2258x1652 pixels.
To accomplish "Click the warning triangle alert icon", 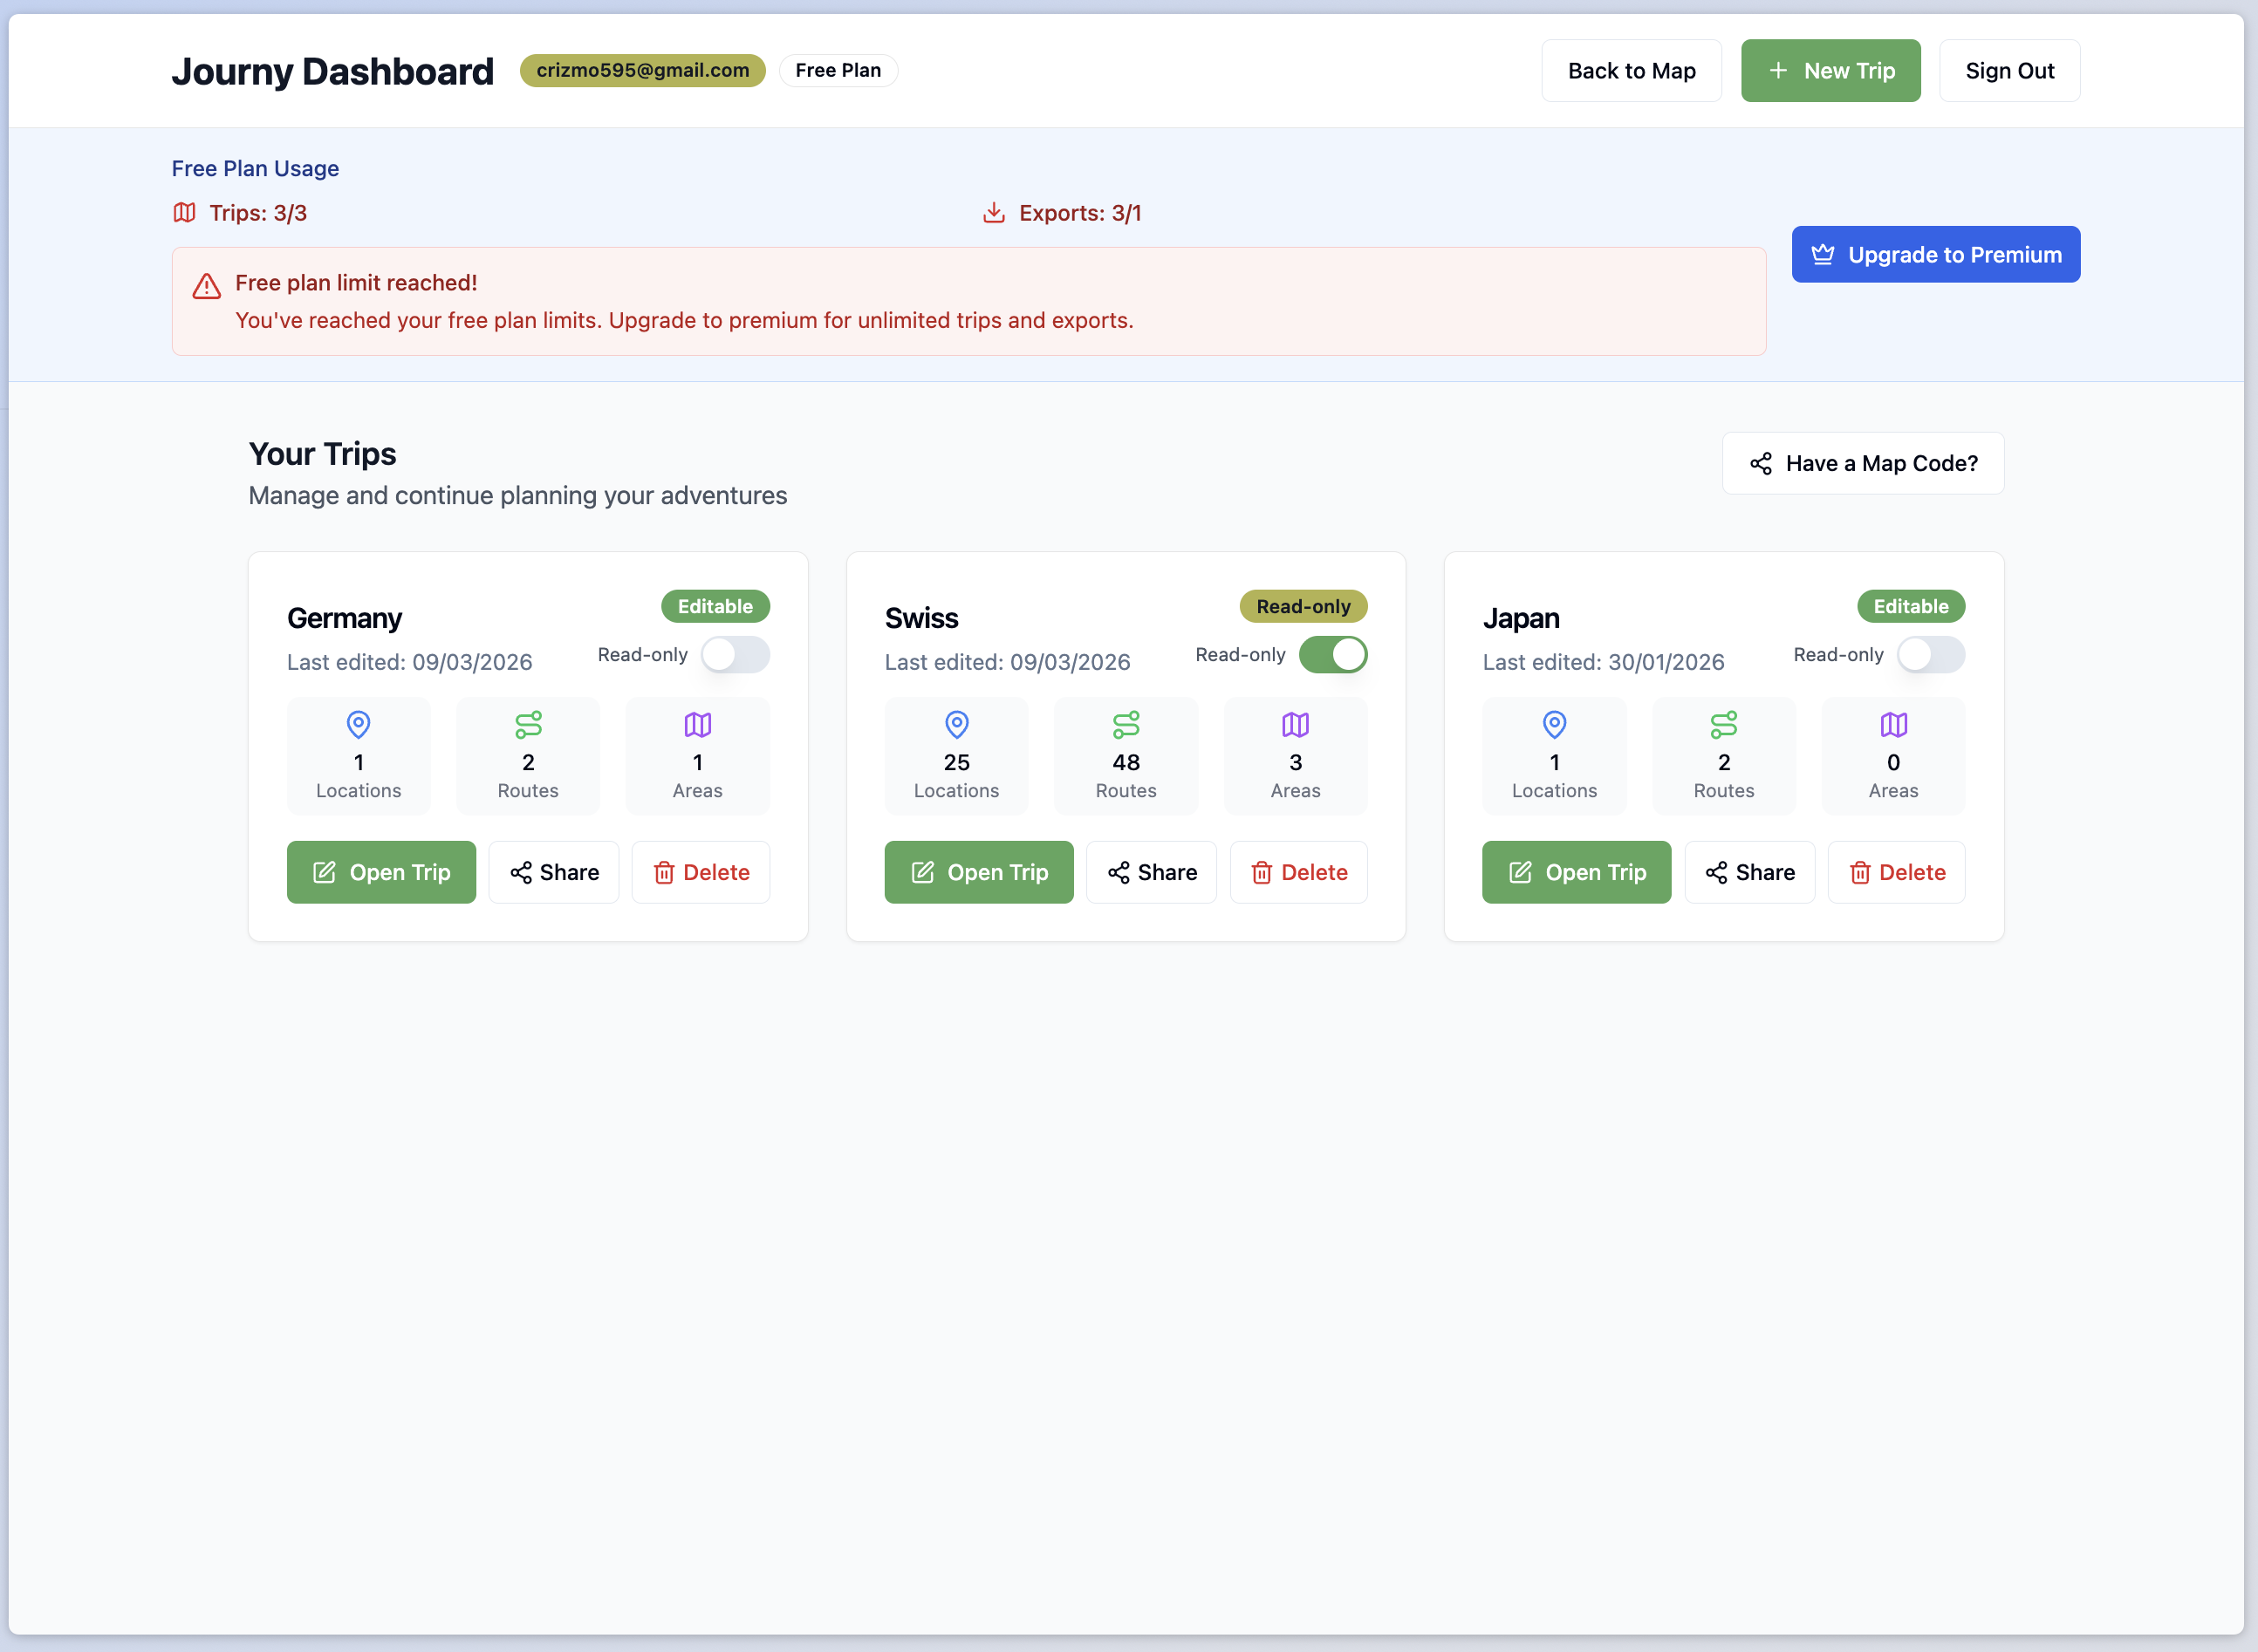I will point(207,287).
